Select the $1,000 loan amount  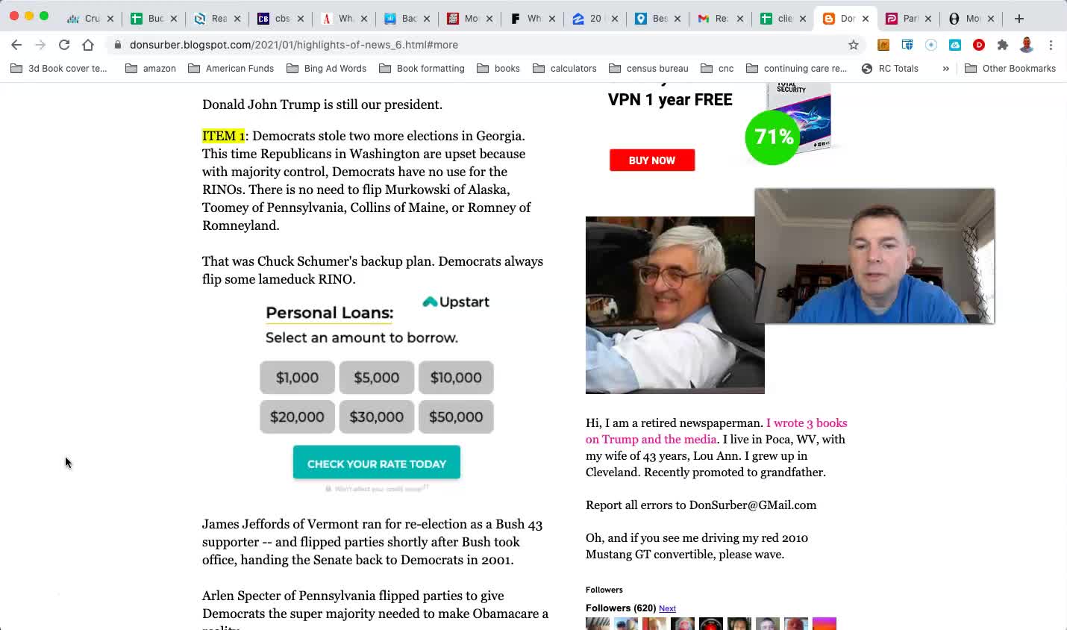pyautogui.click(x=297, y=378)
